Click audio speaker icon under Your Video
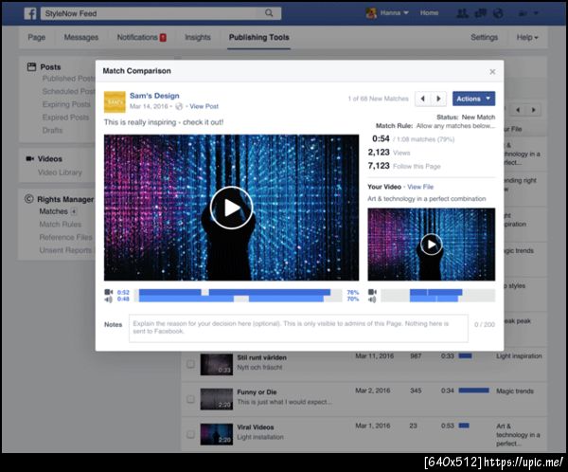568x472 pixels. coord(372,300)
